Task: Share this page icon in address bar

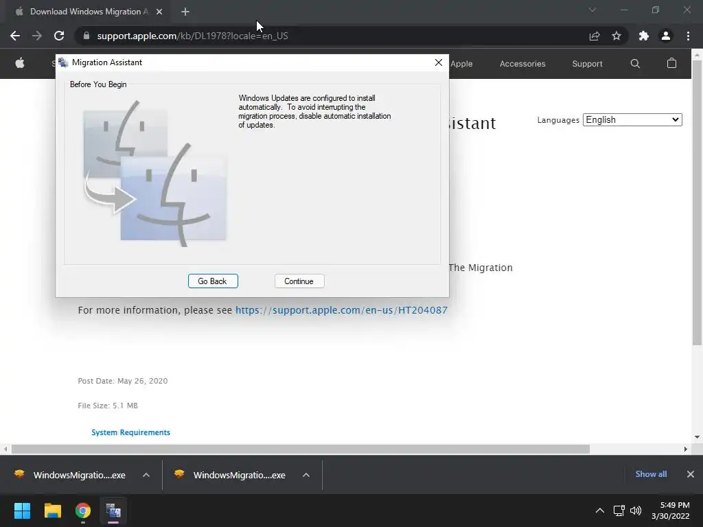Action: 595,36
